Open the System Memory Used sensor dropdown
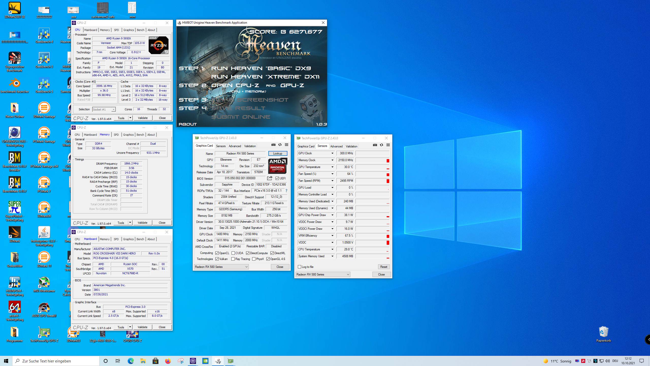 pos(332,256)
